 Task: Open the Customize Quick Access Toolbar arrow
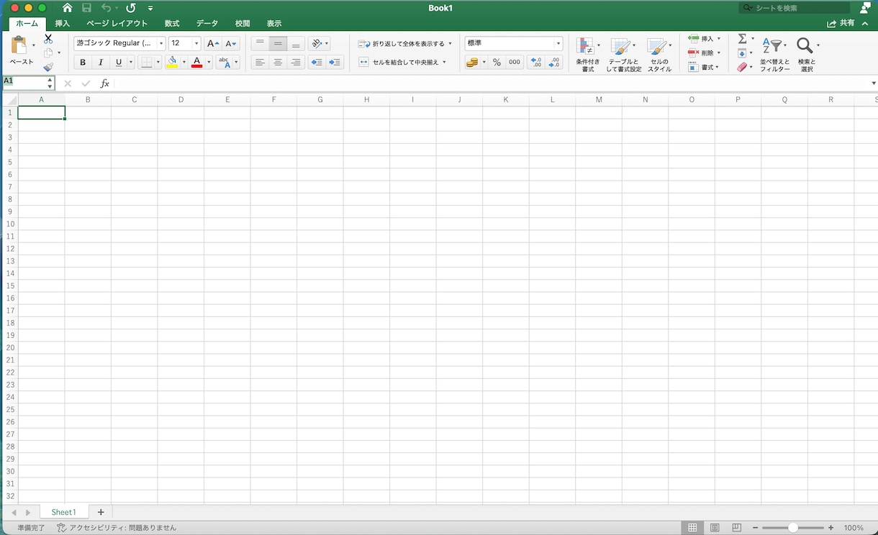[150, 9]
